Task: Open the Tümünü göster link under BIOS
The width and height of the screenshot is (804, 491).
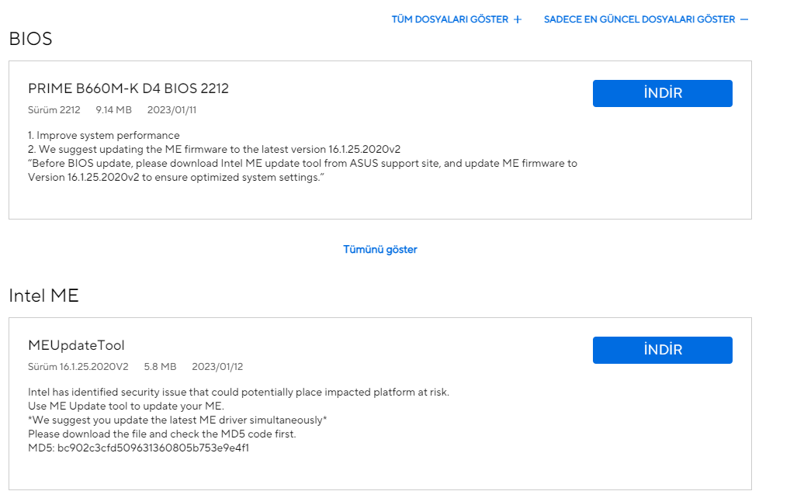Action: click(380, 250)
